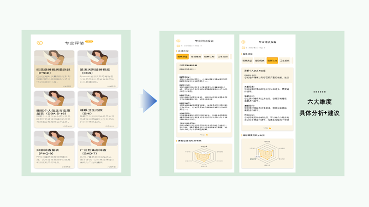Click 专业评估报告 title on first report

204,41
